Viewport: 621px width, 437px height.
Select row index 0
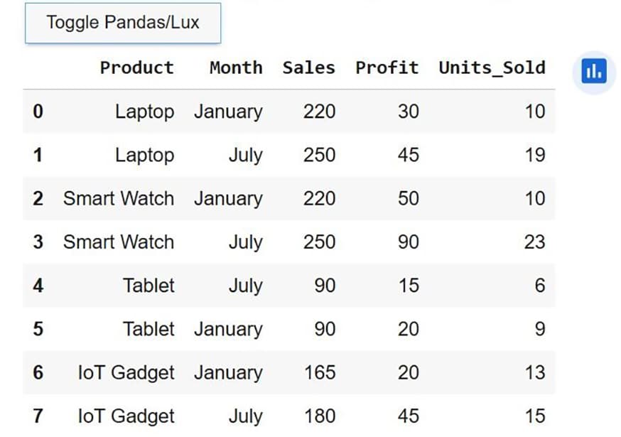(x=38, y=112)
